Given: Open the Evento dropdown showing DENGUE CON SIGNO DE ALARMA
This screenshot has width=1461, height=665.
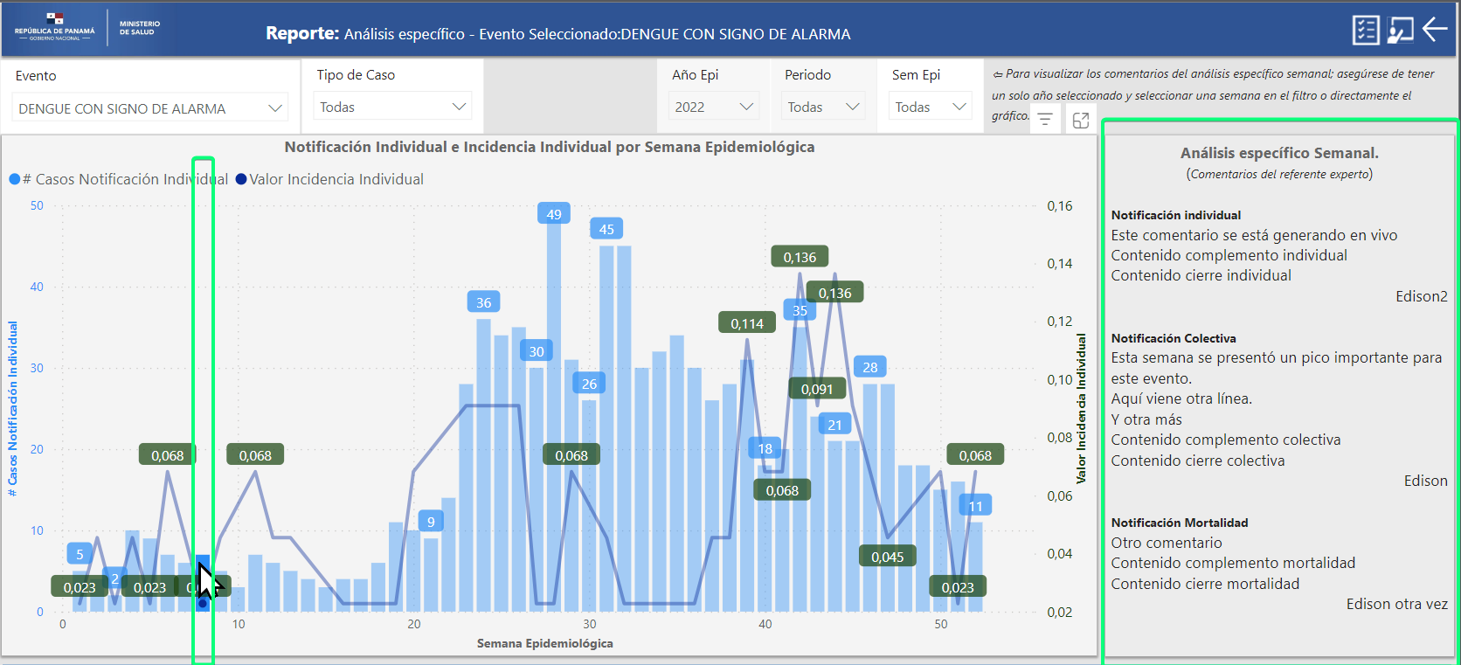Looking at the screenshot, I should coord(150,108).
